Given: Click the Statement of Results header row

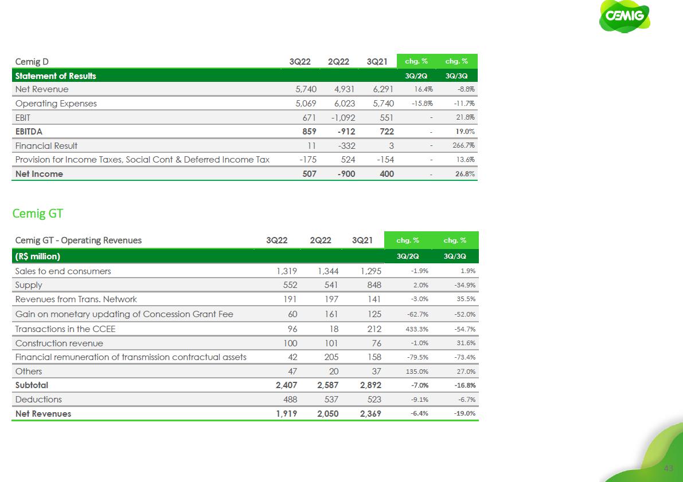Looking at the screenshot, I should (x=56, y=76).
